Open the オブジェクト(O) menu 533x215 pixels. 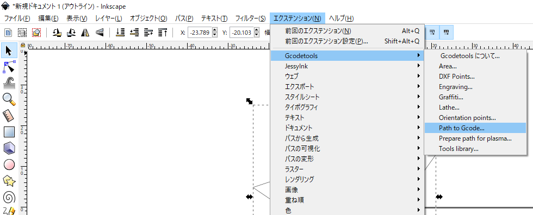148,18
